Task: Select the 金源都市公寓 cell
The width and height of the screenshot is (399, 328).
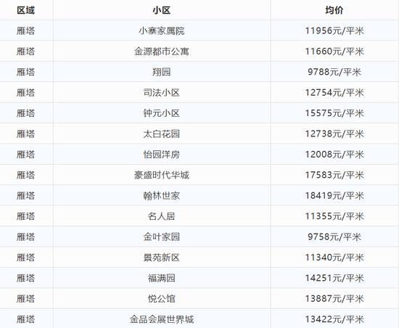Action: pos(162,52)
